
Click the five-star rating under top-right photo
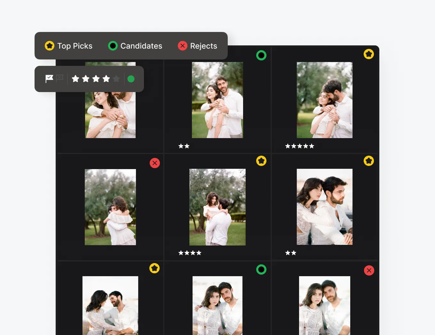[300, 146]
